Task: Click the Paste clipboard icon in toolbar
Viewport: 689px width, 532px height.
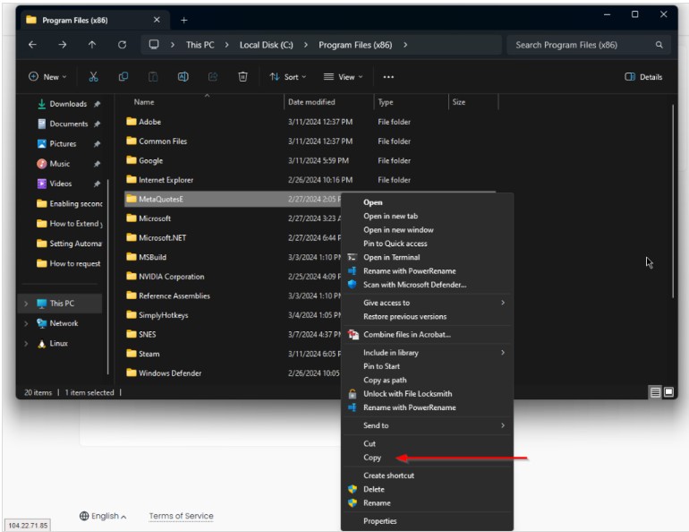Action: click(x=153, y=77)
